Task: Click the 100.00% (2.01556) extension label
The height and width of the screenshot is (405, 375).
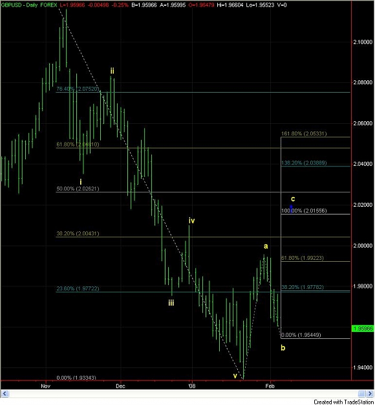Action: pos(304,211)
